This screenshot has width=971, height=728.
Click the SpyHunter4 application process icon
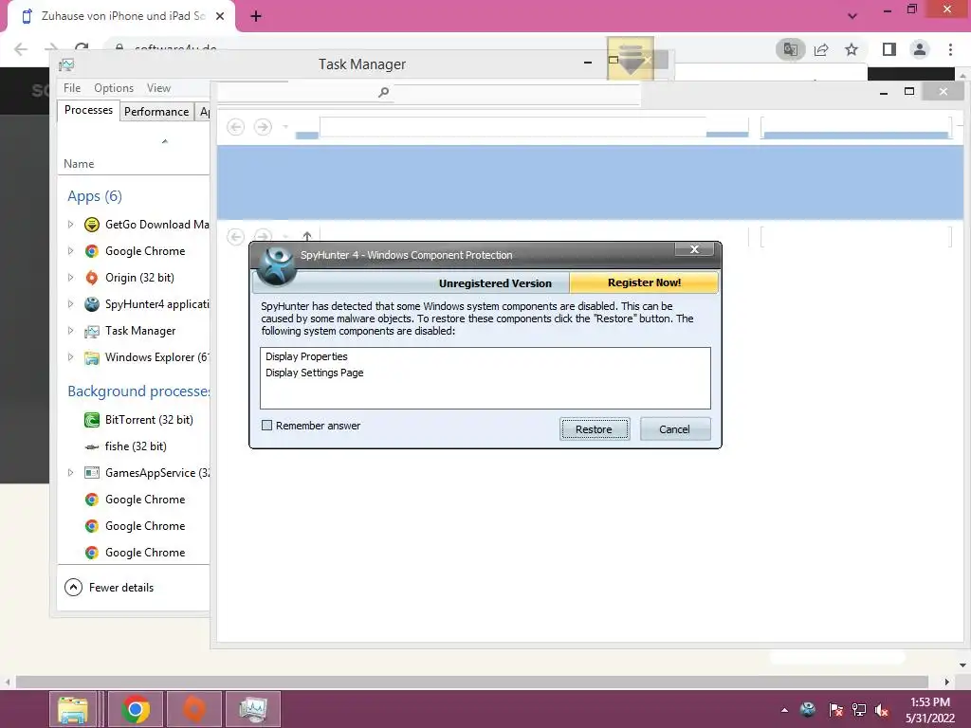[92, 304]
